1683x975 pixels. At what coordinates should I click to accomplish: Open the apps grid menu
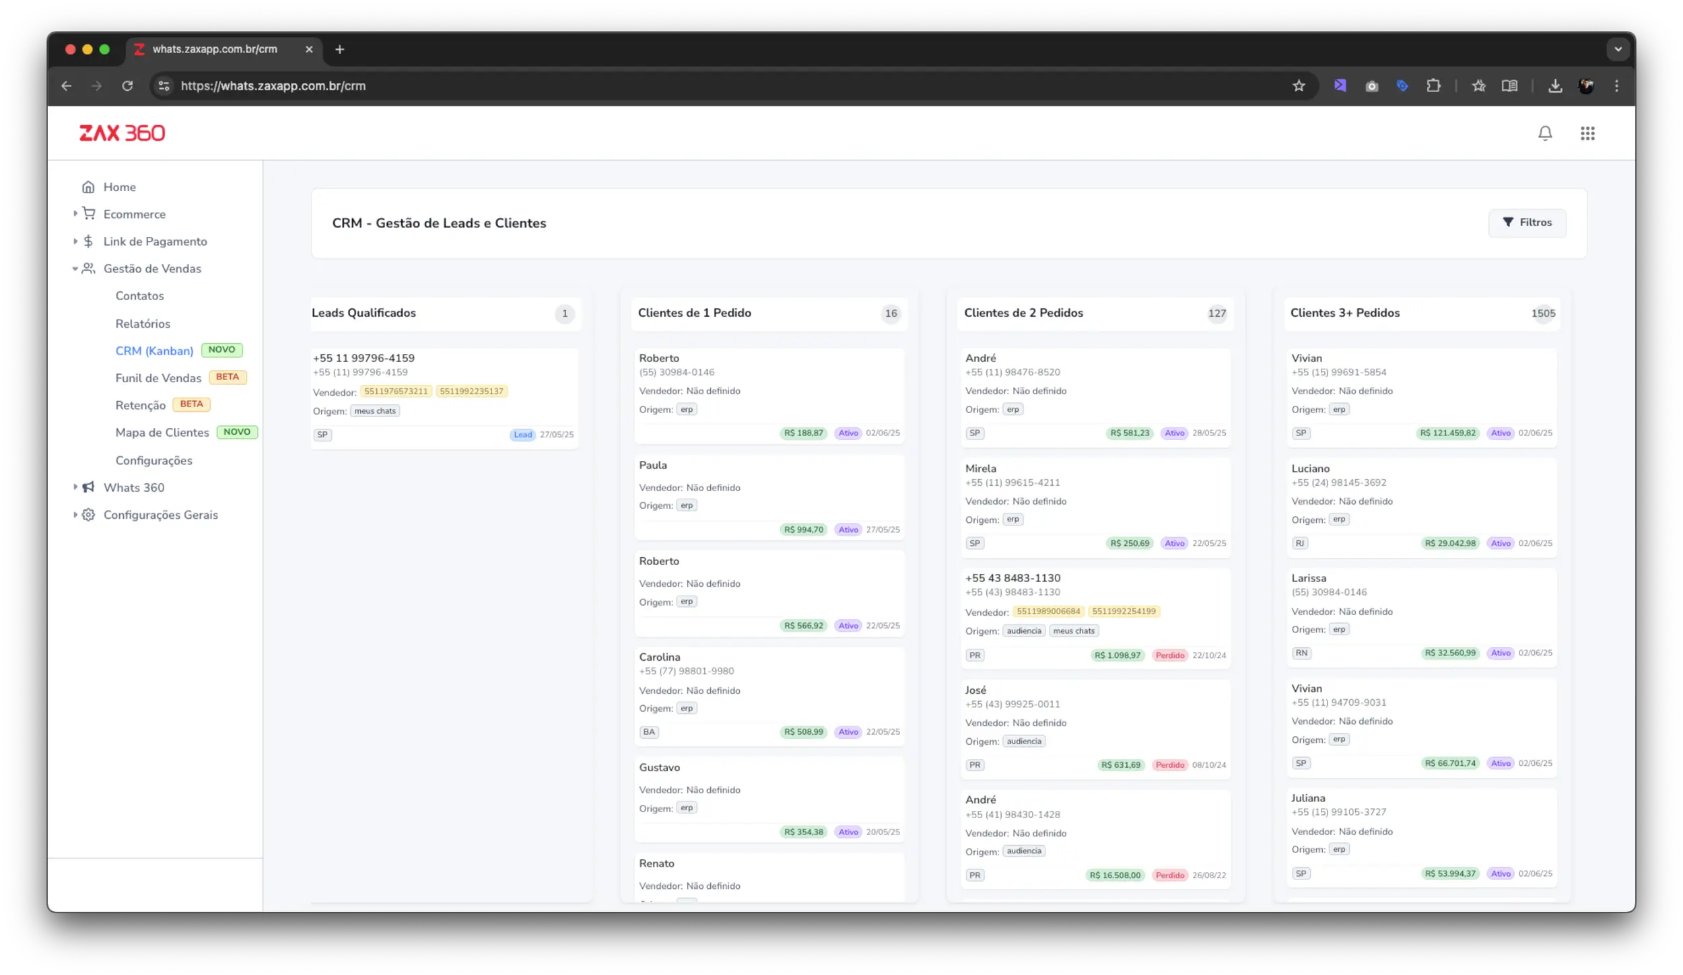1587,133
